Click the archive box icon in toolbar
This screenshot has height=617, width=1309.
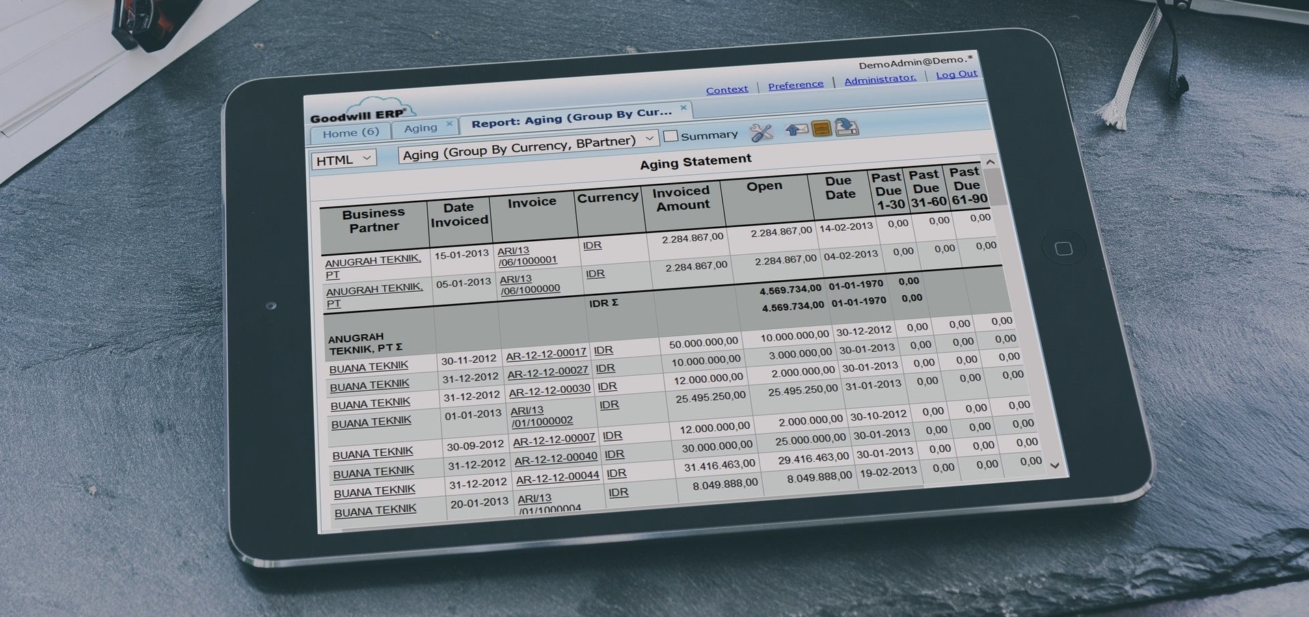pos(822,128)
